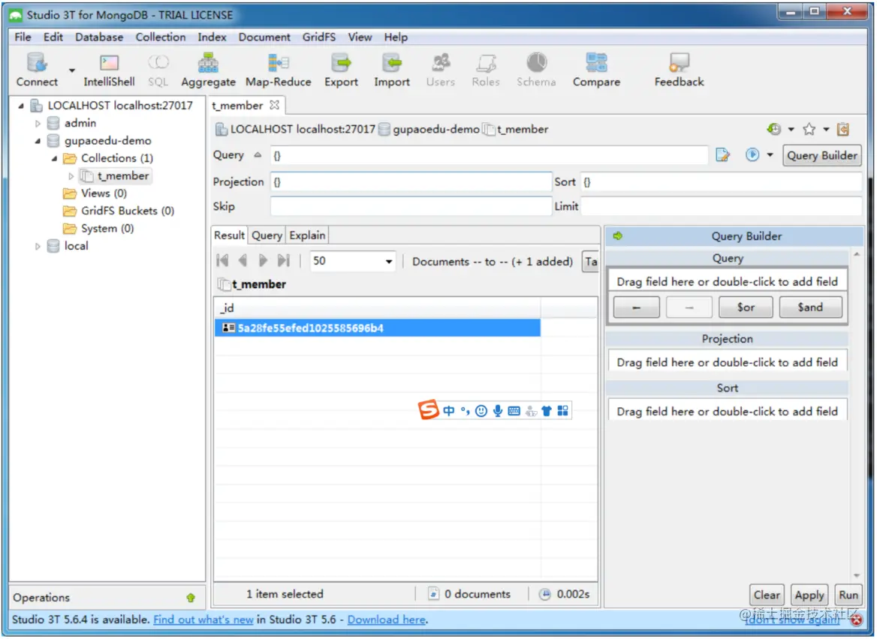Open the Document menu
The width and height of the screenshot is (877, 639).
264,37
